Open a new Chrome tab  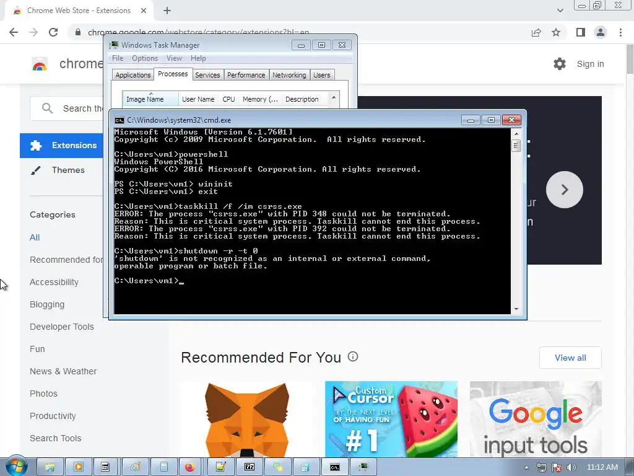pos(167,11)
